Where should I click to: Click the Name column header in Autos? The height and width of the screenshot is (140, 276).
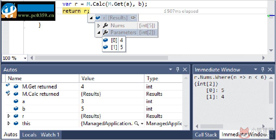42,78
